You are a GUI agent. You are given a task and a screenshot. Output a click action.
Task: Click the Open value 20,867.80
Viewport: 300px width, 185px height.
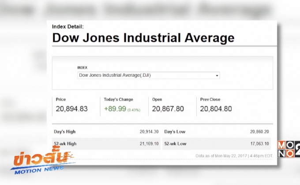[168, 109]
